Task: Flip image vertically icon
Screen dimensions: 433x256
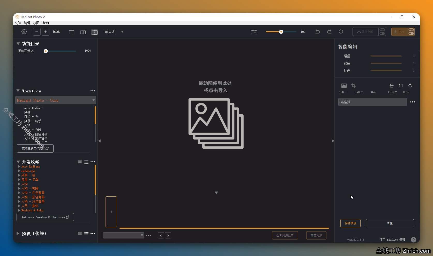Action: [x=392, y=86]
